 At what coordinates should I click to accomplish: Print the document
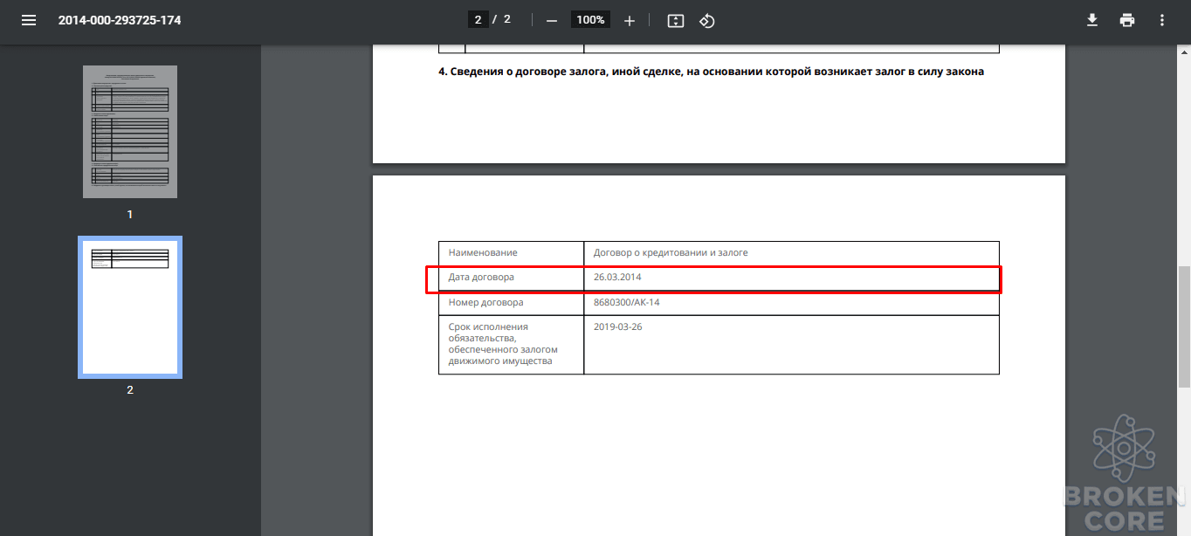(1127, 20)
